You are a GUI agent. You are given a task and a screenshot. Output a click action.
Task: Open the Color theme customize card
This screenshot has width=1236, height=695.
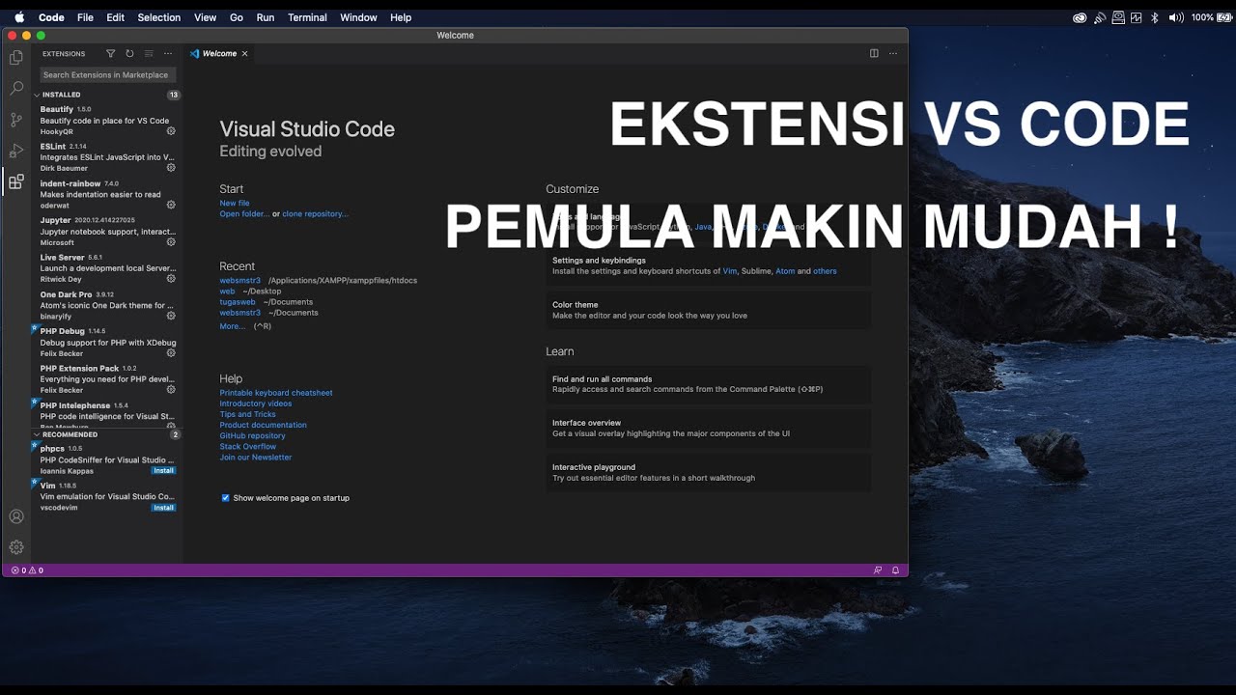click(x=709, y=310)
